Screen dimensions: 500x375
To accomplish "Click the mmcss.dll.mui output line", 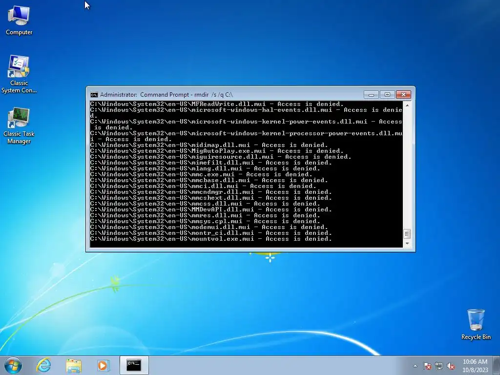I will click(x=205, y=204).
